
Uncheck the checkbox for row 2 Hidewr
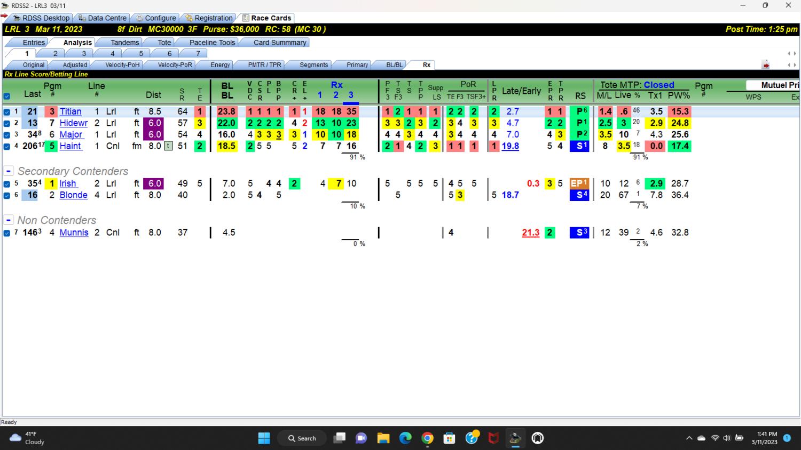click(x=7, y=123)
